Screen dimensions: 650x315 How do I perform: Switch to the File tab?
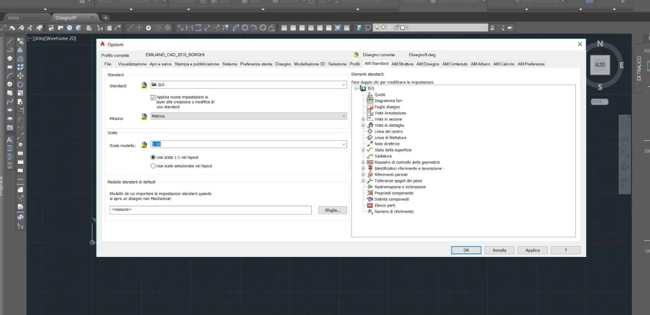coord(108,64)
